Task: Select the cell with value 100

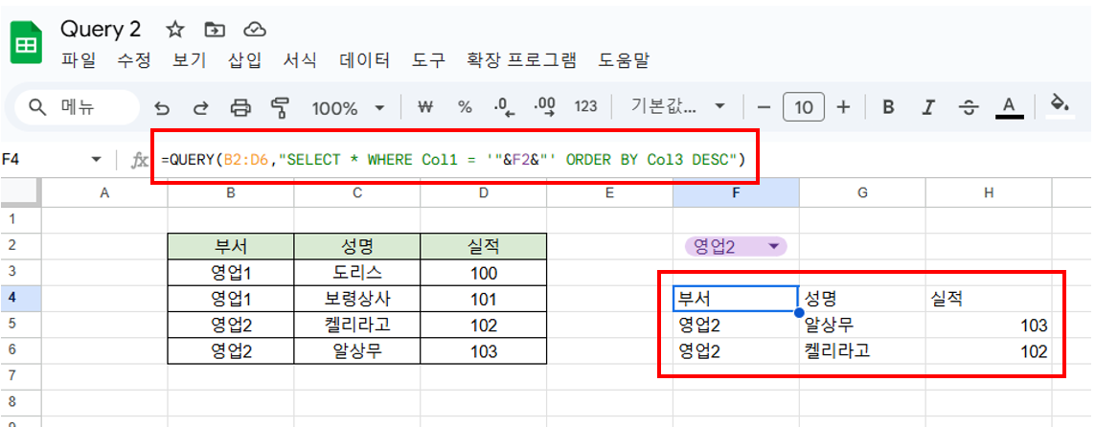Action: click(483, 273)
